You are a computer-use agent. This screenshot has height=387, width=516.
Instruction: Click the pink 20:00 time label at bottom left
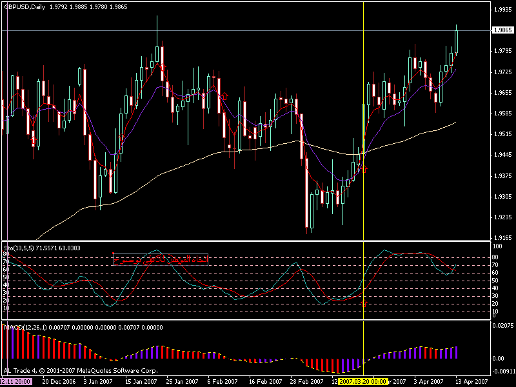point(13,382)
